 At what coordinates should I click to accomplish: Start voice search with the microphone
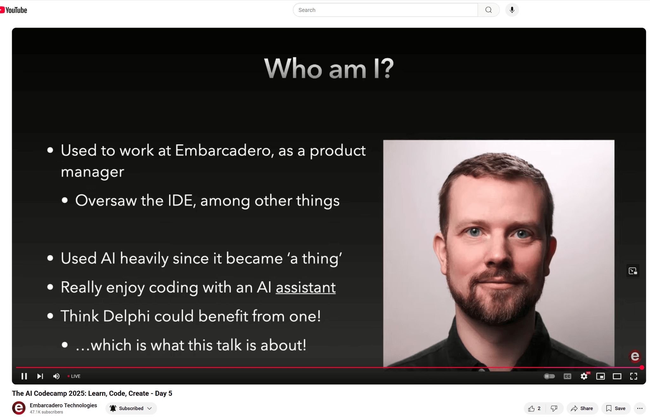coord(512,10)
